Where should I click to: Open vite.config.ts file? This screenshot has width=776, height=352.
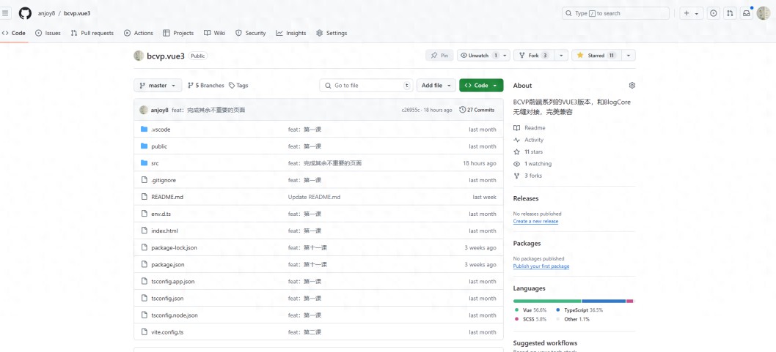click(167, 332)
